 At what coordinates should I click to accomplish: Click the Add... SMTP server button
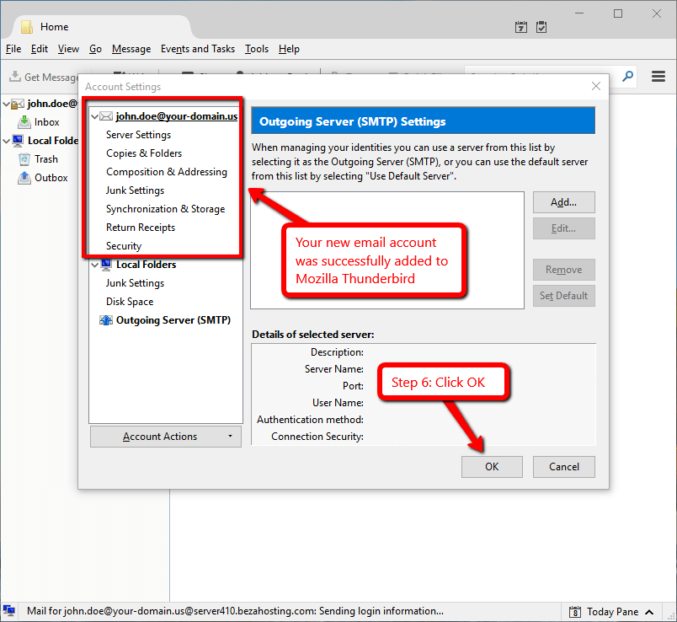(564, 202)
